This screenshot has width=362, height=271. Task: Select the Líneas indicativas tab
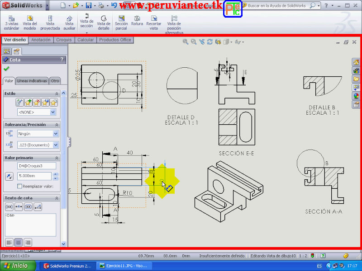coord(32,81)
